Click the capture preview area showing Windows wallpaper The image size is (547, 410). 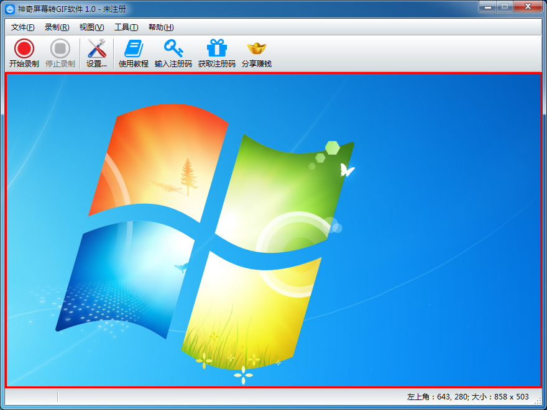coord(273,230)
